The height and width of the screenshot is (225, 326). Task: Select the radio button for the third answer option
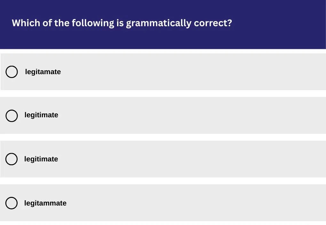[x=12, y=159]
